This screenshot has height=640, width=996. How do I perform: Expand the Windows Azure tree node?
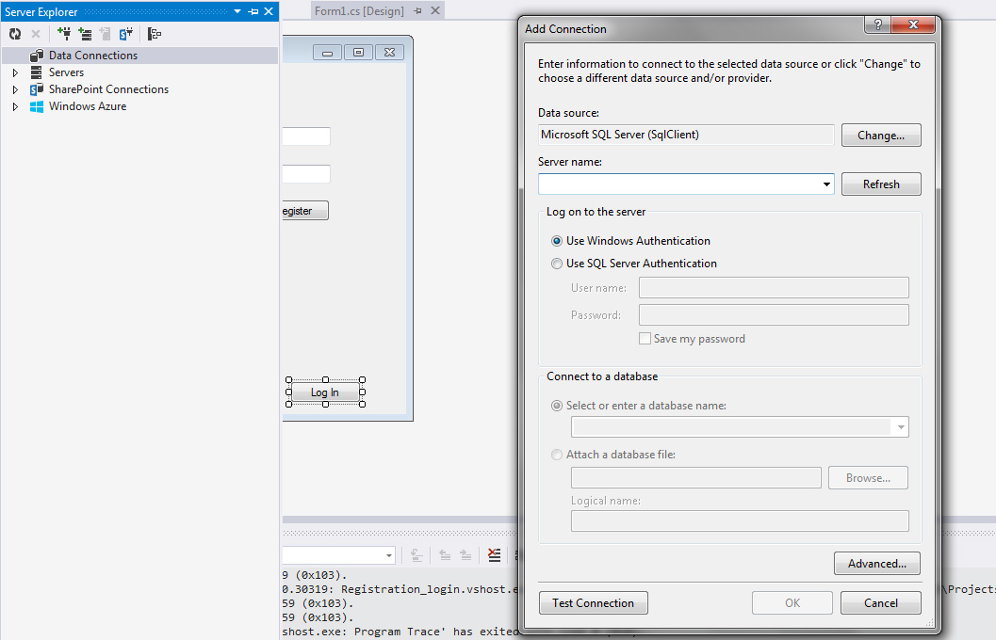(x=15, y=107)
